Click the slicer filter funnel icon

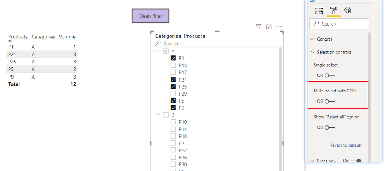click(x=258, y=27)
